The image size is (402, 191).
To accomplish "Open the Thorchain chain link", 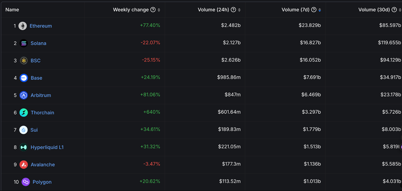I will 42,113.
